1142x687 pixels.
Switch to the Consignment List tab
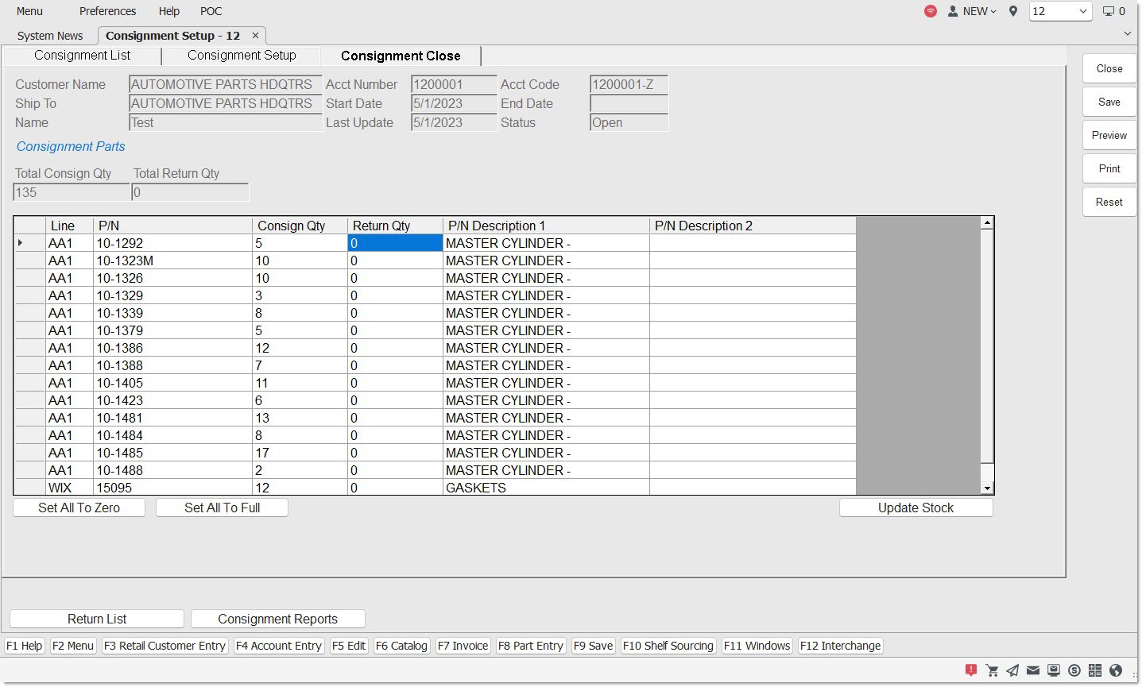click(x=82, y=56)
